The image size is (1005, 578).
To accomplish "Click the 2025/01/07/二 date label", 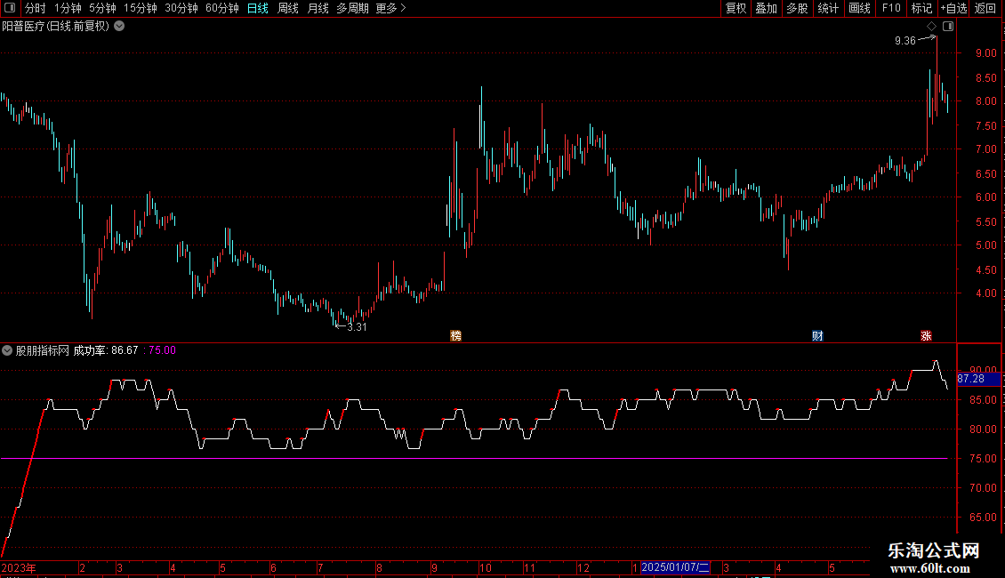I will pos(676,567).
